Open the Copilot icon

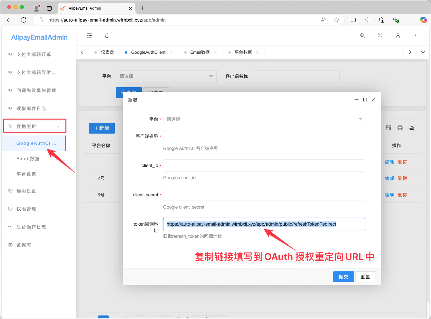424,20
